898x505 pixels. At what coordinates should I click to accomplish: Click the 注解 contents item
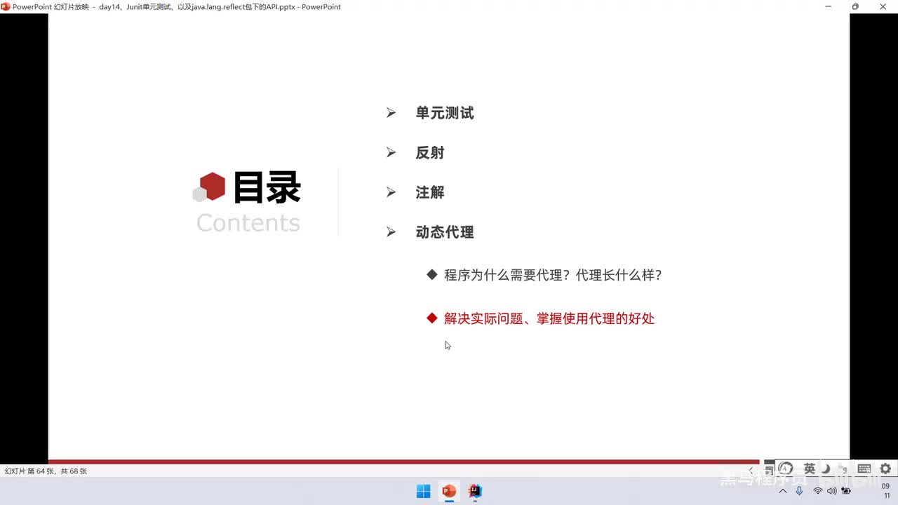pyautogui.click(x=430, y=192)
